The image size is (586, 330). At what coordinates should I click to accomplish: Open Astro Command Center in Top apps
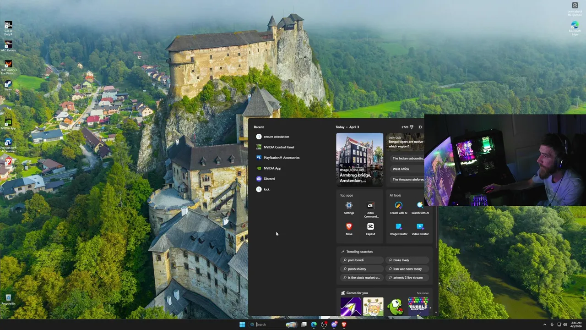(x=370, y=210)
